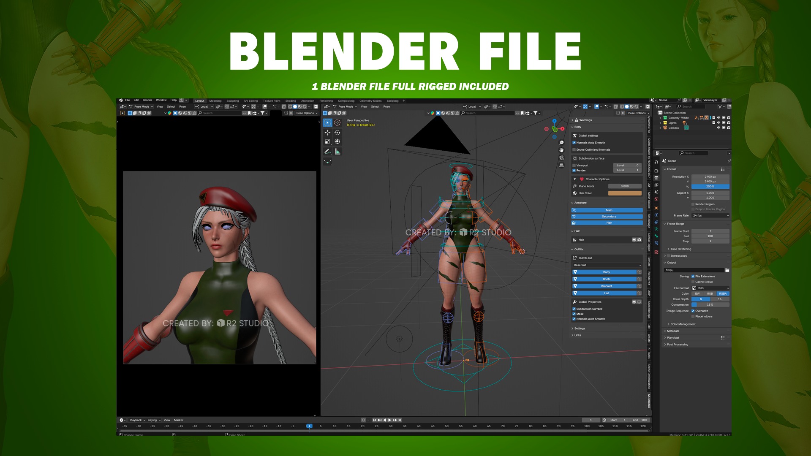Click the pan view hand icon

[x=561, y=150]
